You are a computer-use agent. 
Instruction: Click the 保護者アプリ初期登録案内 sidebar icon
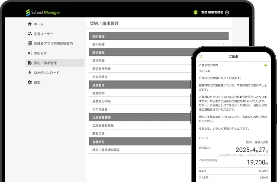(x=29, y=43)
